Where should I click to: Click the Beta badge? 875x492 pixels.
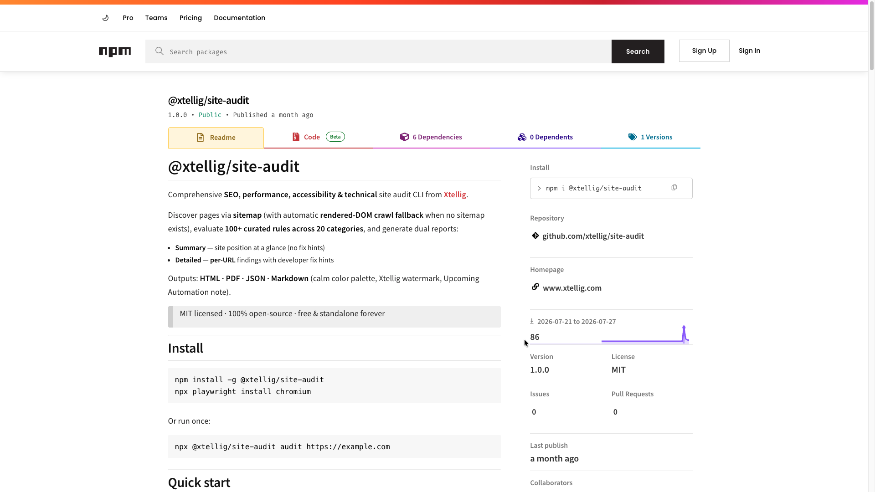click(335, 137)
